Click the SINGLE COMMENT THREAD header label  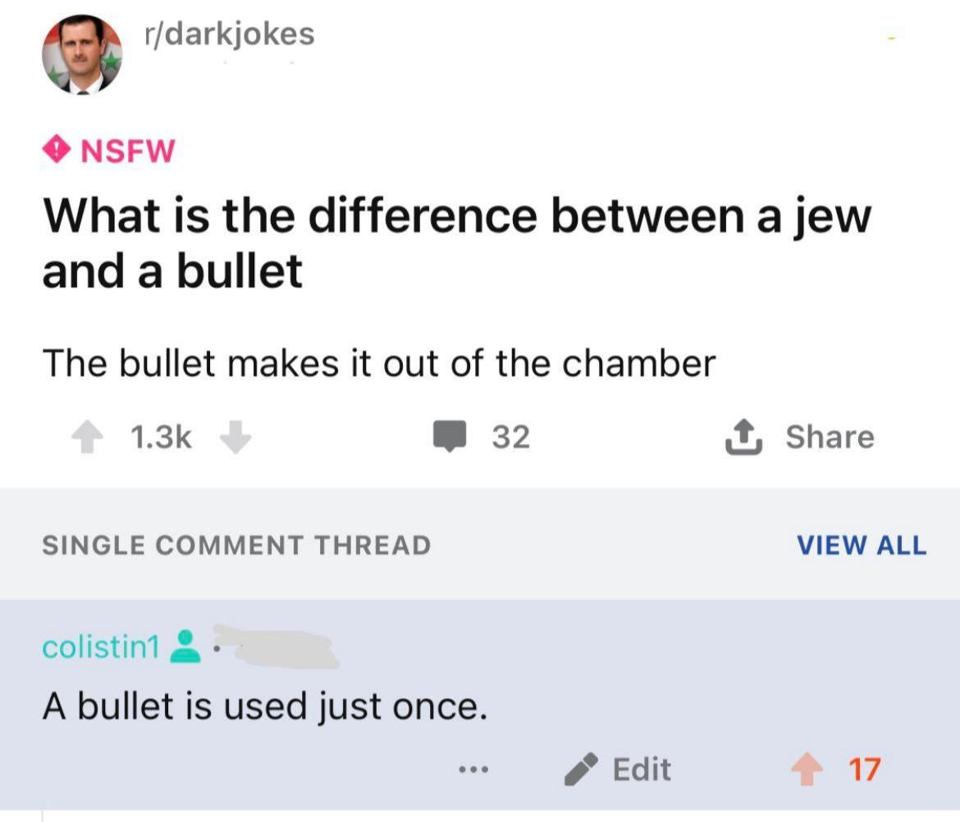pyautogui.click(x=236, y=546)
